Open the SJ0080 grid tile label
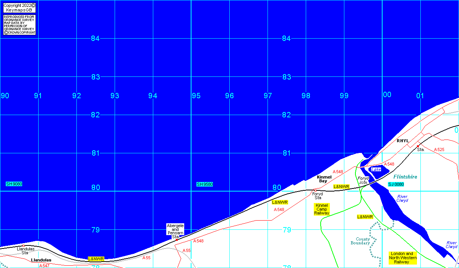Viewport: 459px width, 268px height. pyautogui.click(x=396, y=184)
